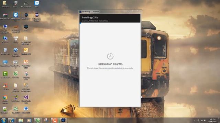The height and width of the screenshot is (123, 220).
Task: Open Windows Media Player from the taskbar
Action: [29, 120]
